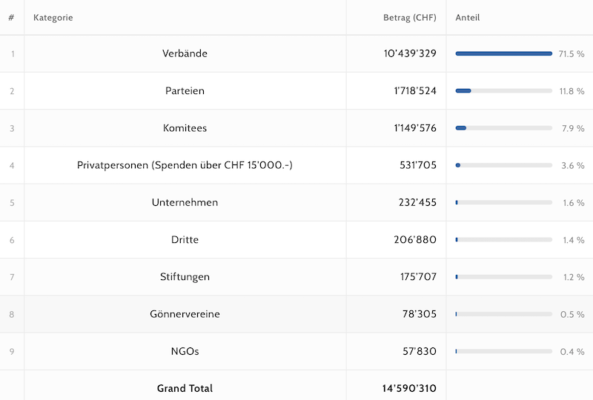
Task: Select the Dritte category cell
Action: tap(185, 240)
